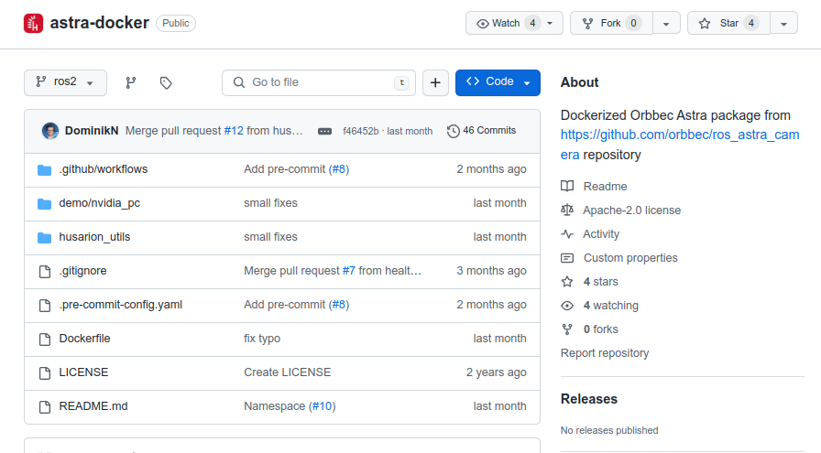Open the Star lists dropdown arrow
The width and height of the screenshot is (821, 453).
[x=783, y=23]
